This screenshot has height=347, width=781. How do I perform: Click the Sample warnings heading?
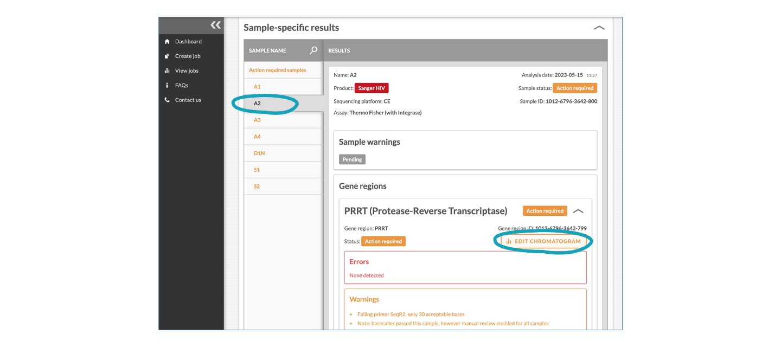pyautogui.click(x=369, y=142)
